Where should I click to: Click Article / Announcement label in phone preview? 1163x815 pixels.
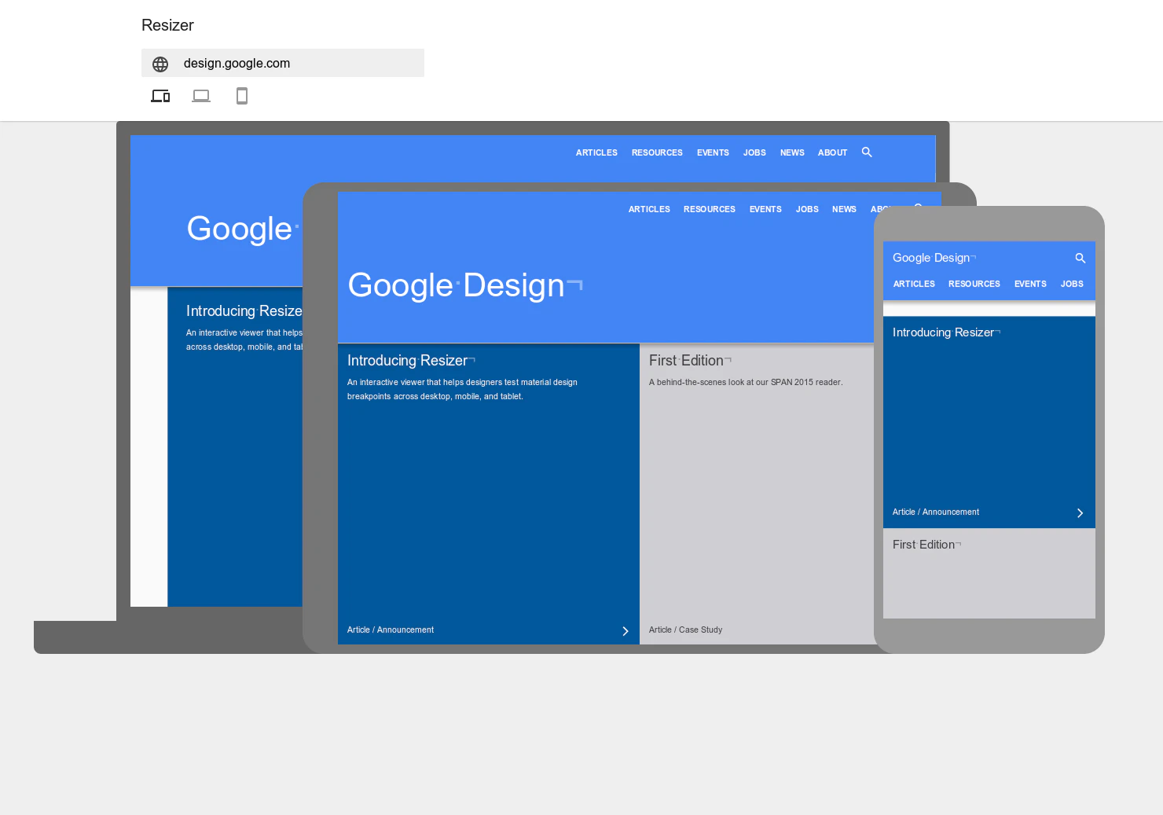coord(936,512)
